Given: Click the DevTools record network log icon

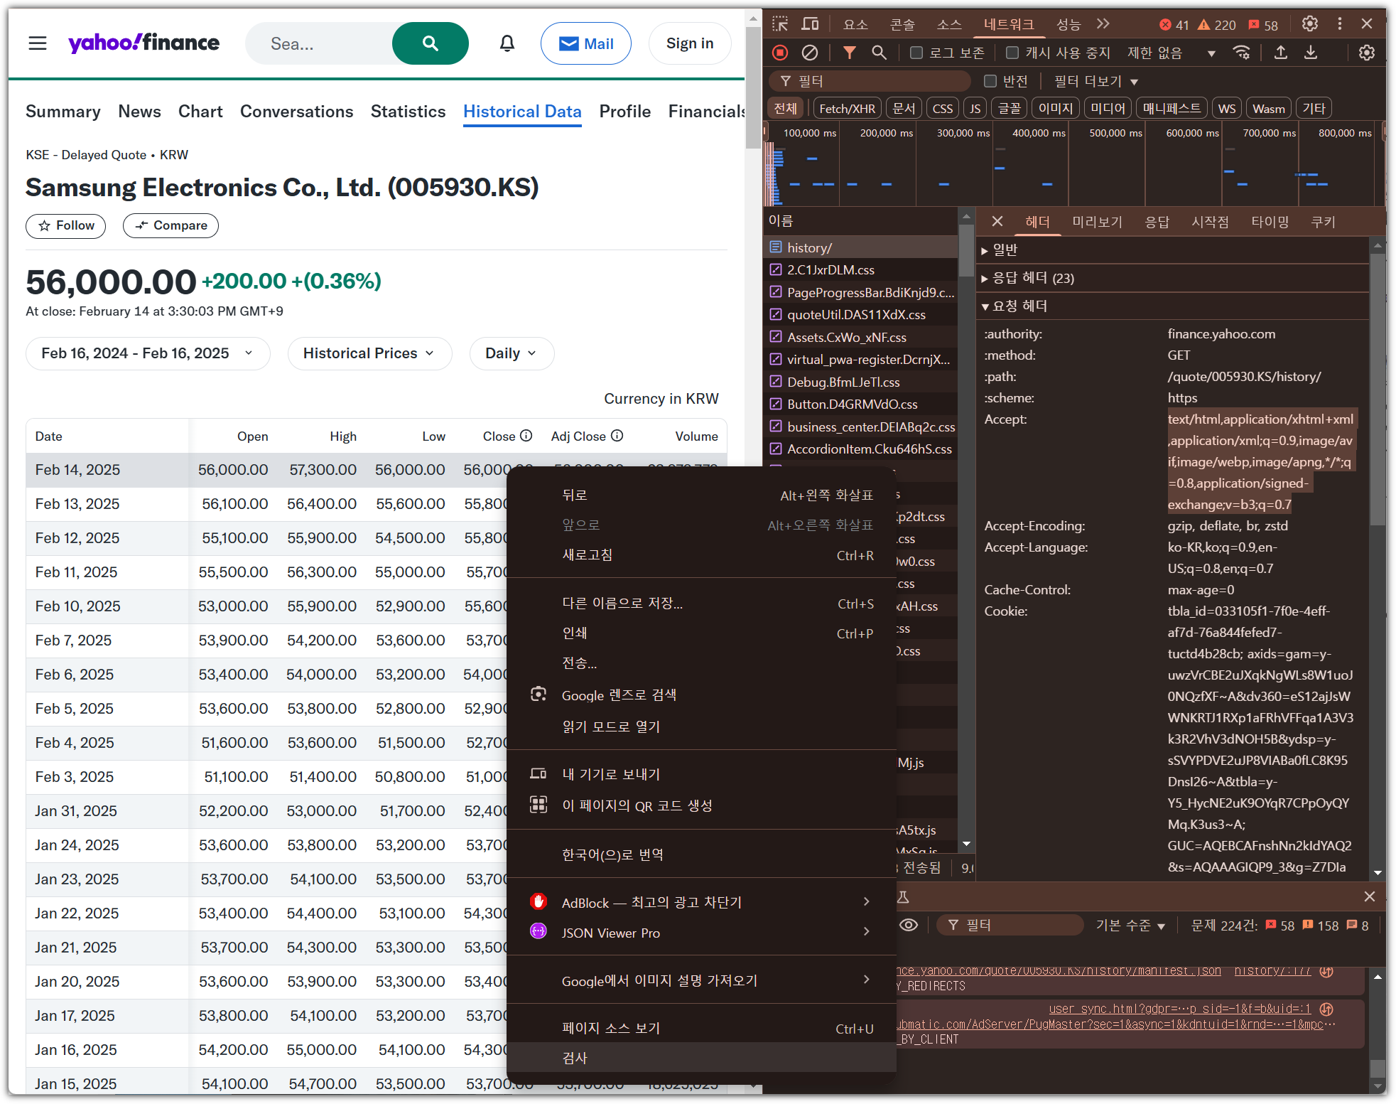Looking at the screenshot, I should pyautogui.click(x=780, y=53).
